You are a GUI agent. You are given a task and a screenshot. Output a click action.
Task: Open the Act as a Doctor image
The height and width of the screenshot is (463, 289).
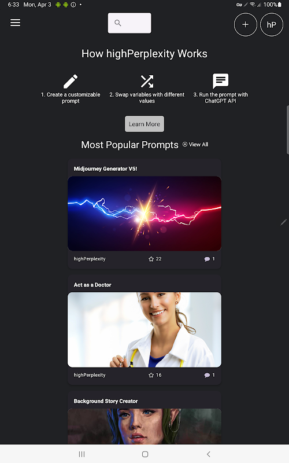[x=144, y=330]
